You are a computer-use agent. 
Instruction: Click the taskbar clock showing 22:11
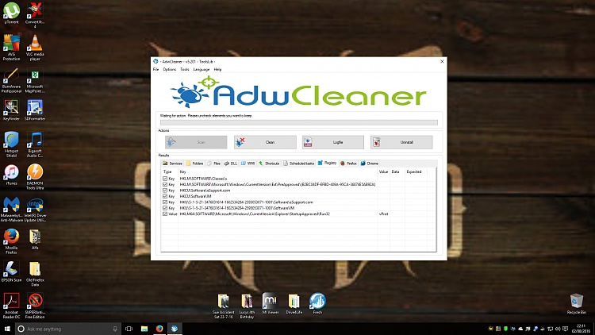[x=581, y=329]
